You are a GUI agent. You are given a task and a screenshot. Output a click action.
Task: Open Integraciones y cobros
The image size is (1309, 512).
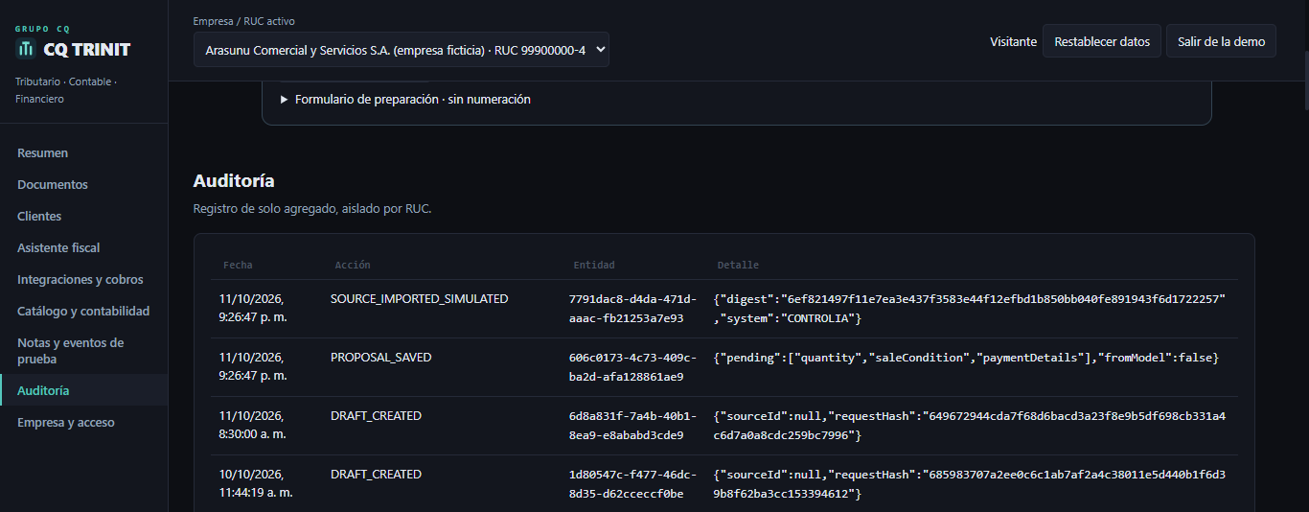click(84, 280)
